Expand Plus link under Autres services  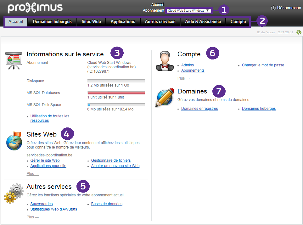pyautogui.click(x=33, y=217)
